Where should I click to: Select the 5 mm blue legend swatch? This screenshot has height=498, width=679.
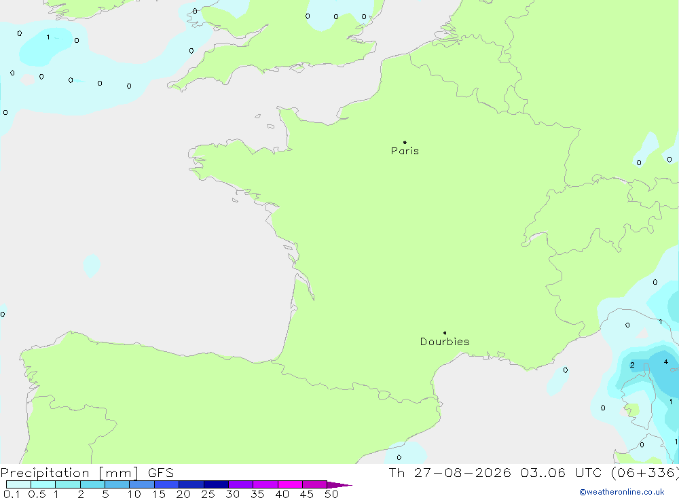click(x=117, y=484)
